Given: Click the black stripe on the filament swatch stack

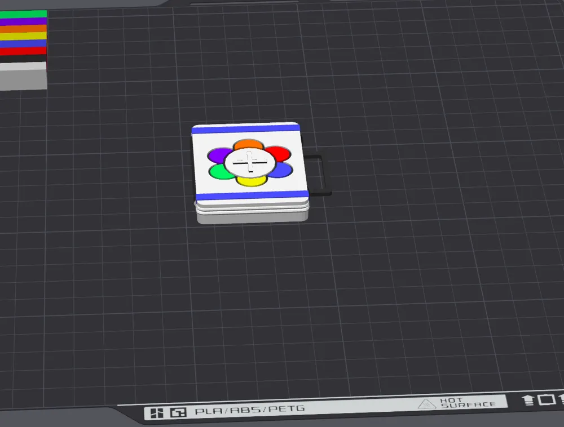Looking at the screenshot, I should [23, 58].
